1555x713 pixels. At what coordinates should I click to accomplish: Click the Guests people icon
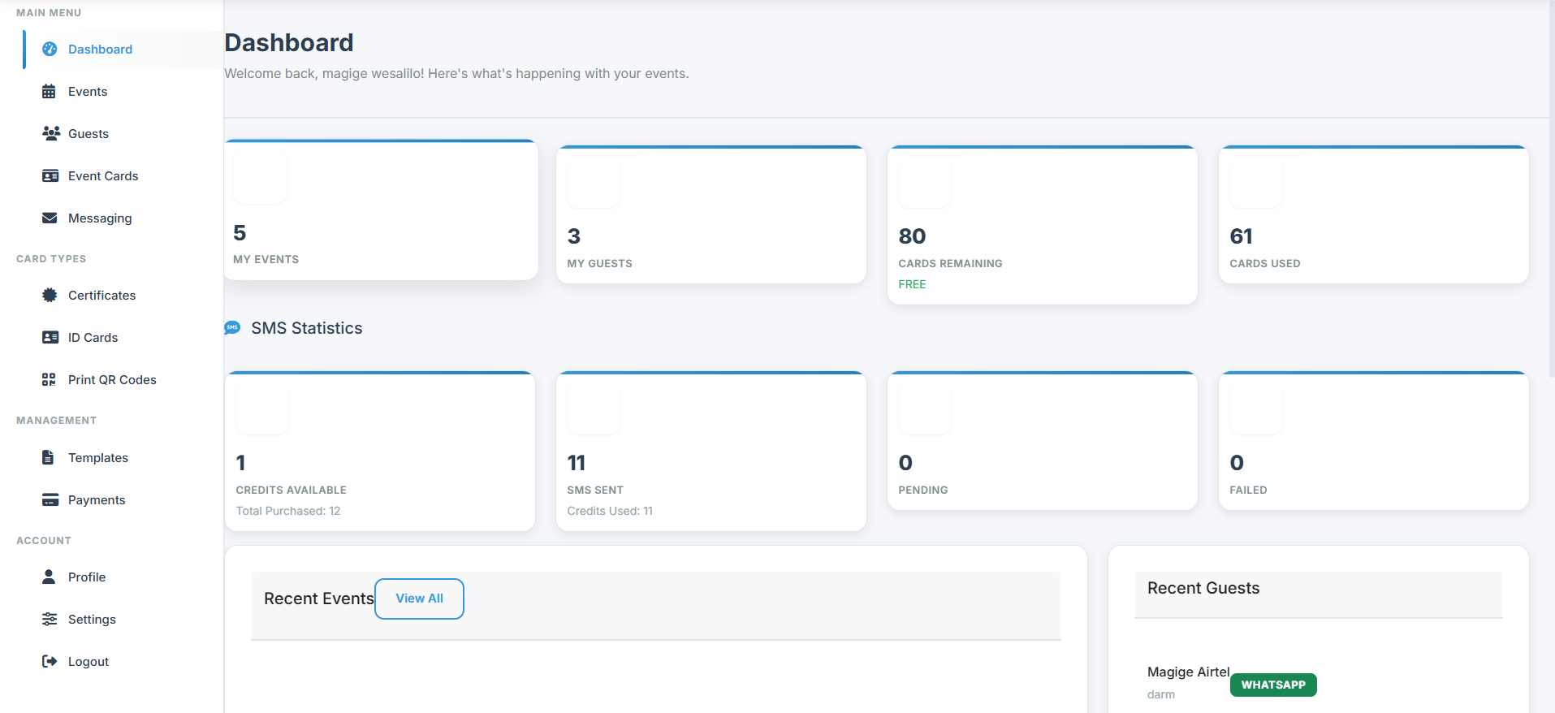pyautogui.click(x=51, y=133)
